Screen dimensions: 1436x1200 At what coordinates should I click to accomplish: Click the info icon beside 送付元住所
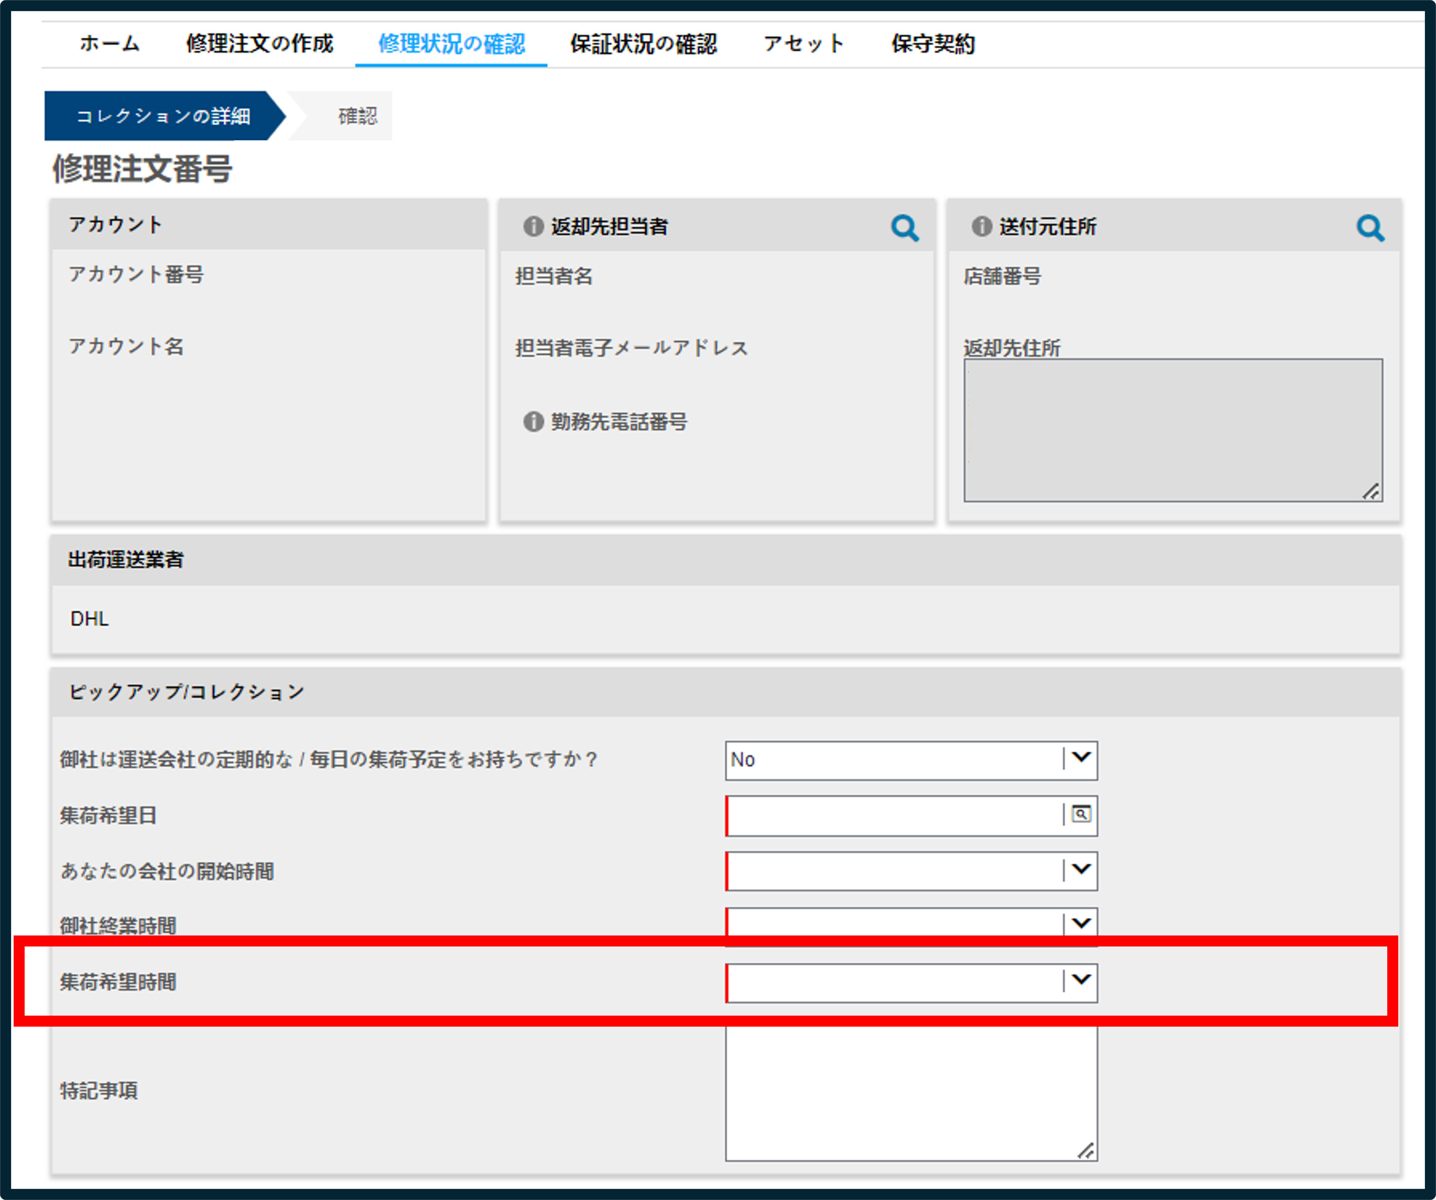(981, 226)
